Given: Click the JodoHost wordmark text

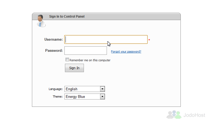Looking at the screenshot, I should [x=194, y=115].
